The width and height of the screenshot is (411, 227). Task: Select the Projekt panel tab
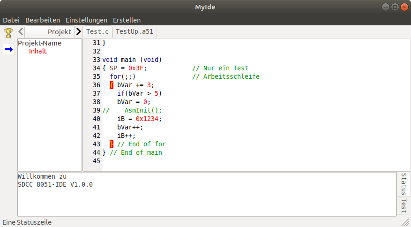pos(50,32)
